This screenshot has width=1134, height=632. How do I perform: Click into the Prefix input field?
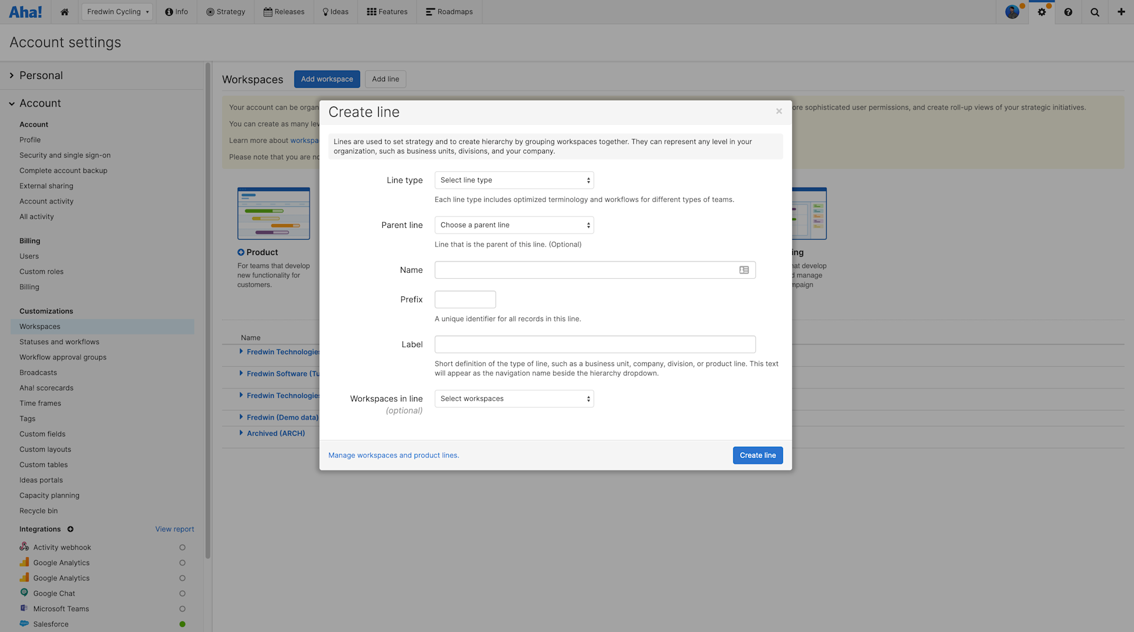pyautogui.click(x=465, y=299)
